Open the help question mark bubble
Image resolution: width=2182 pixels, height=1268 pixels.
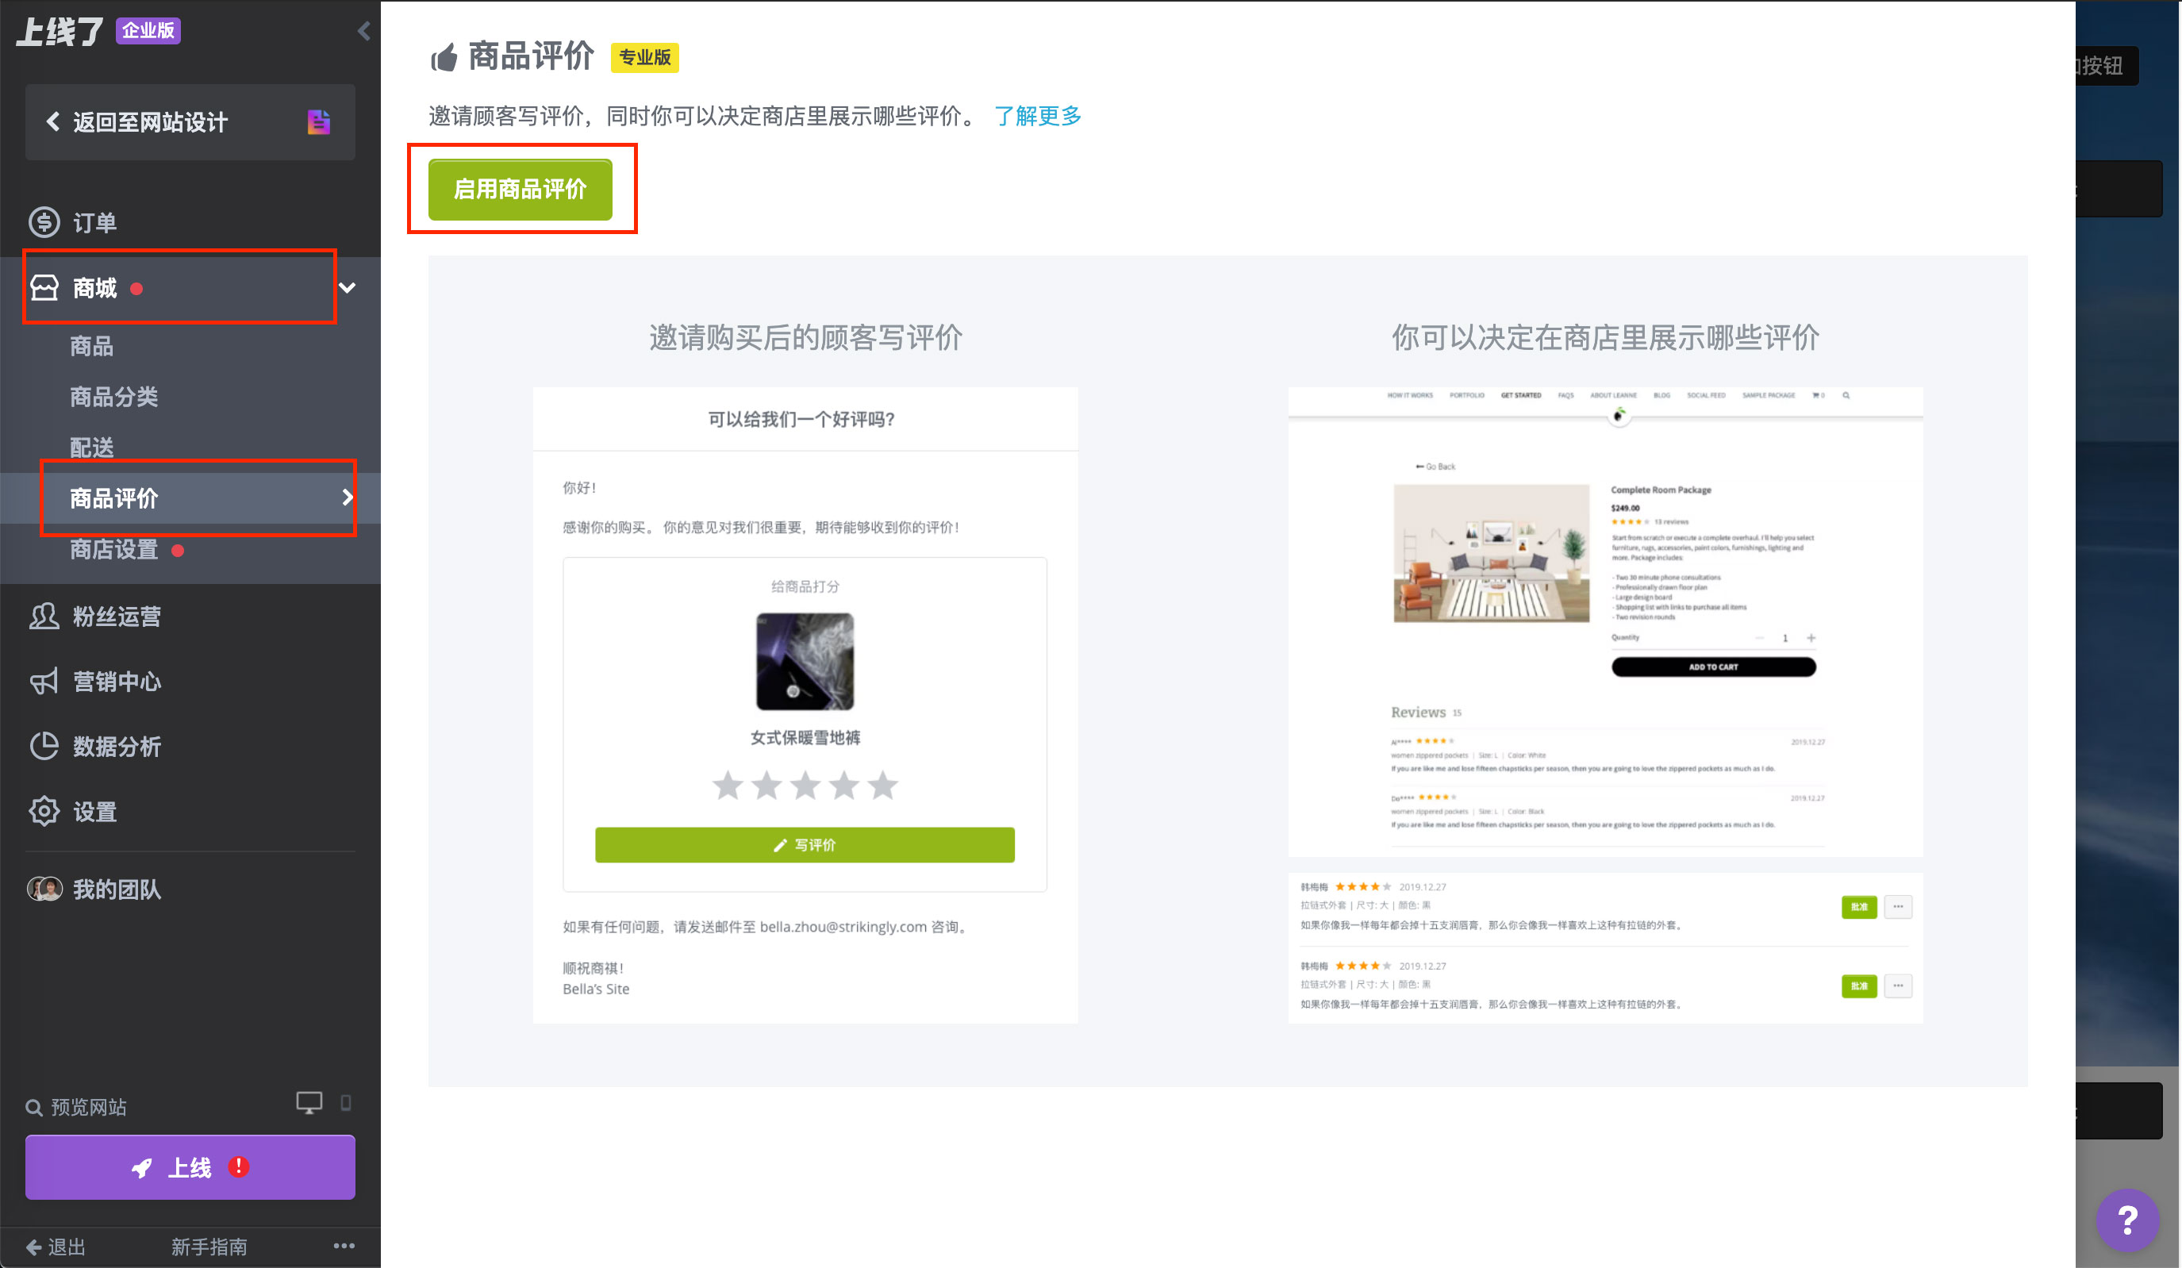[2128, 1220]
